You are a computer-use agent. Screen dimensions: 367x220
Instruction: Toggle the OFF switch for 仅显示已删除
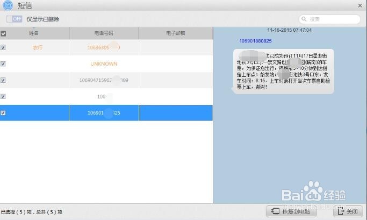(x=15, y=19)
